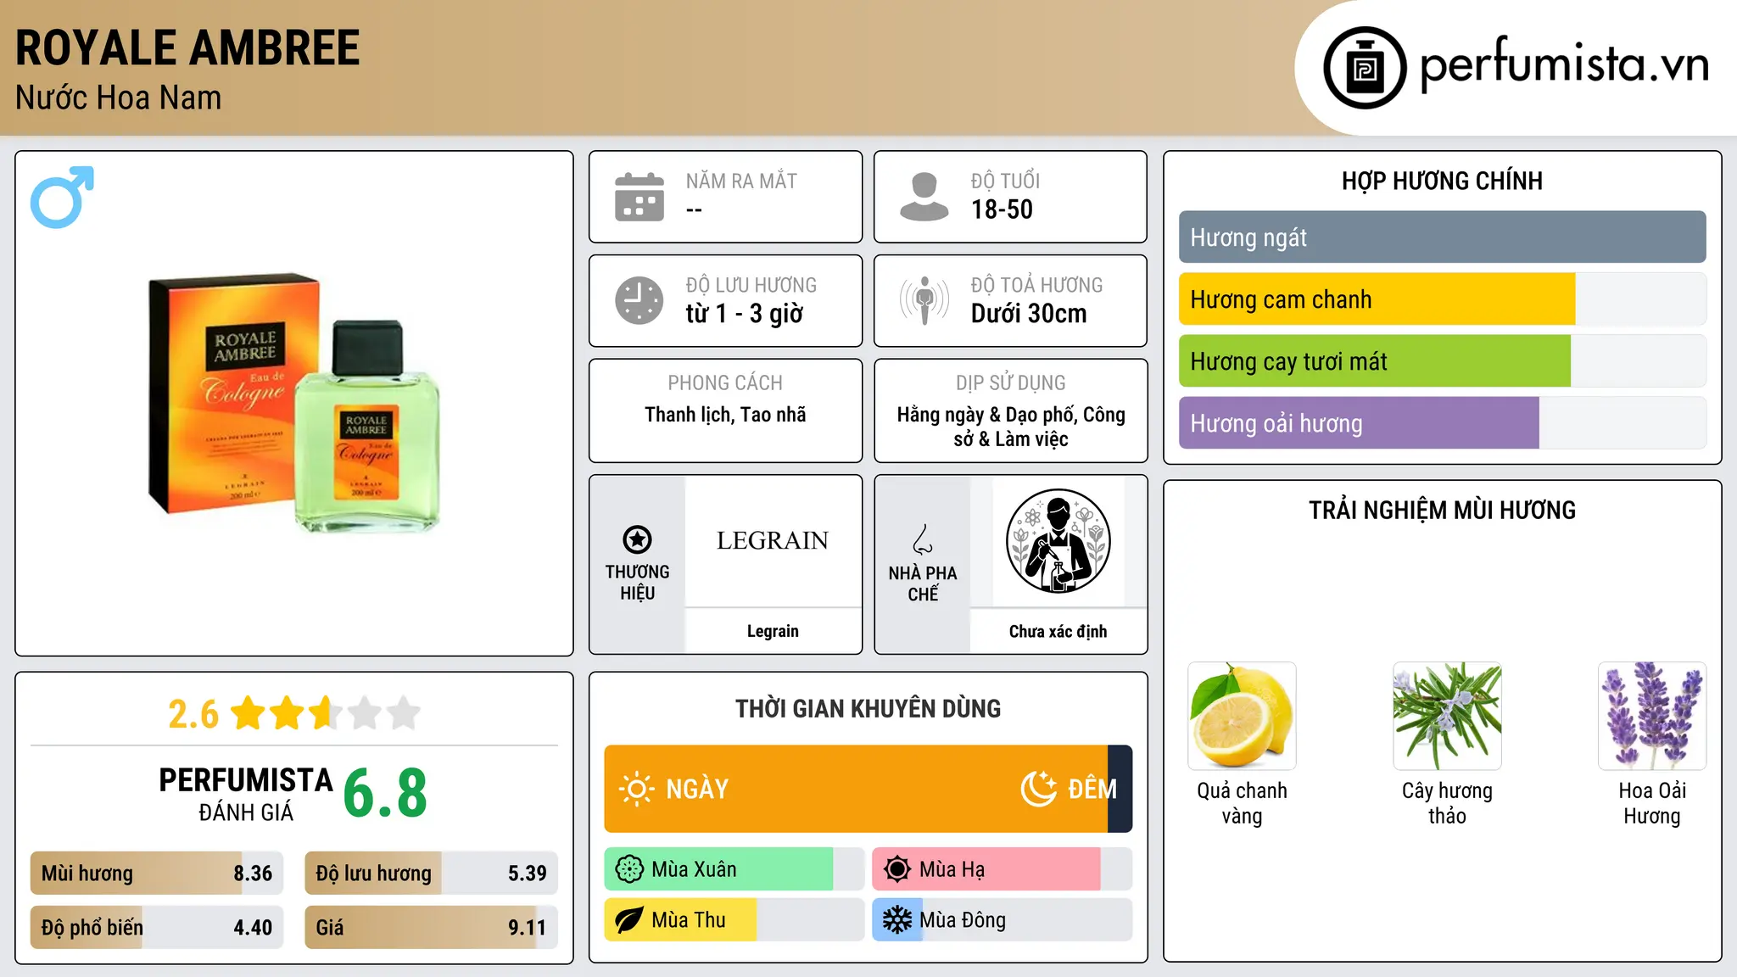Image resolution: width=1737 pixels, height=977 pixels.
Task: Click the Độ phổ biến 4.40 score bar
Action: pos(157,927)
